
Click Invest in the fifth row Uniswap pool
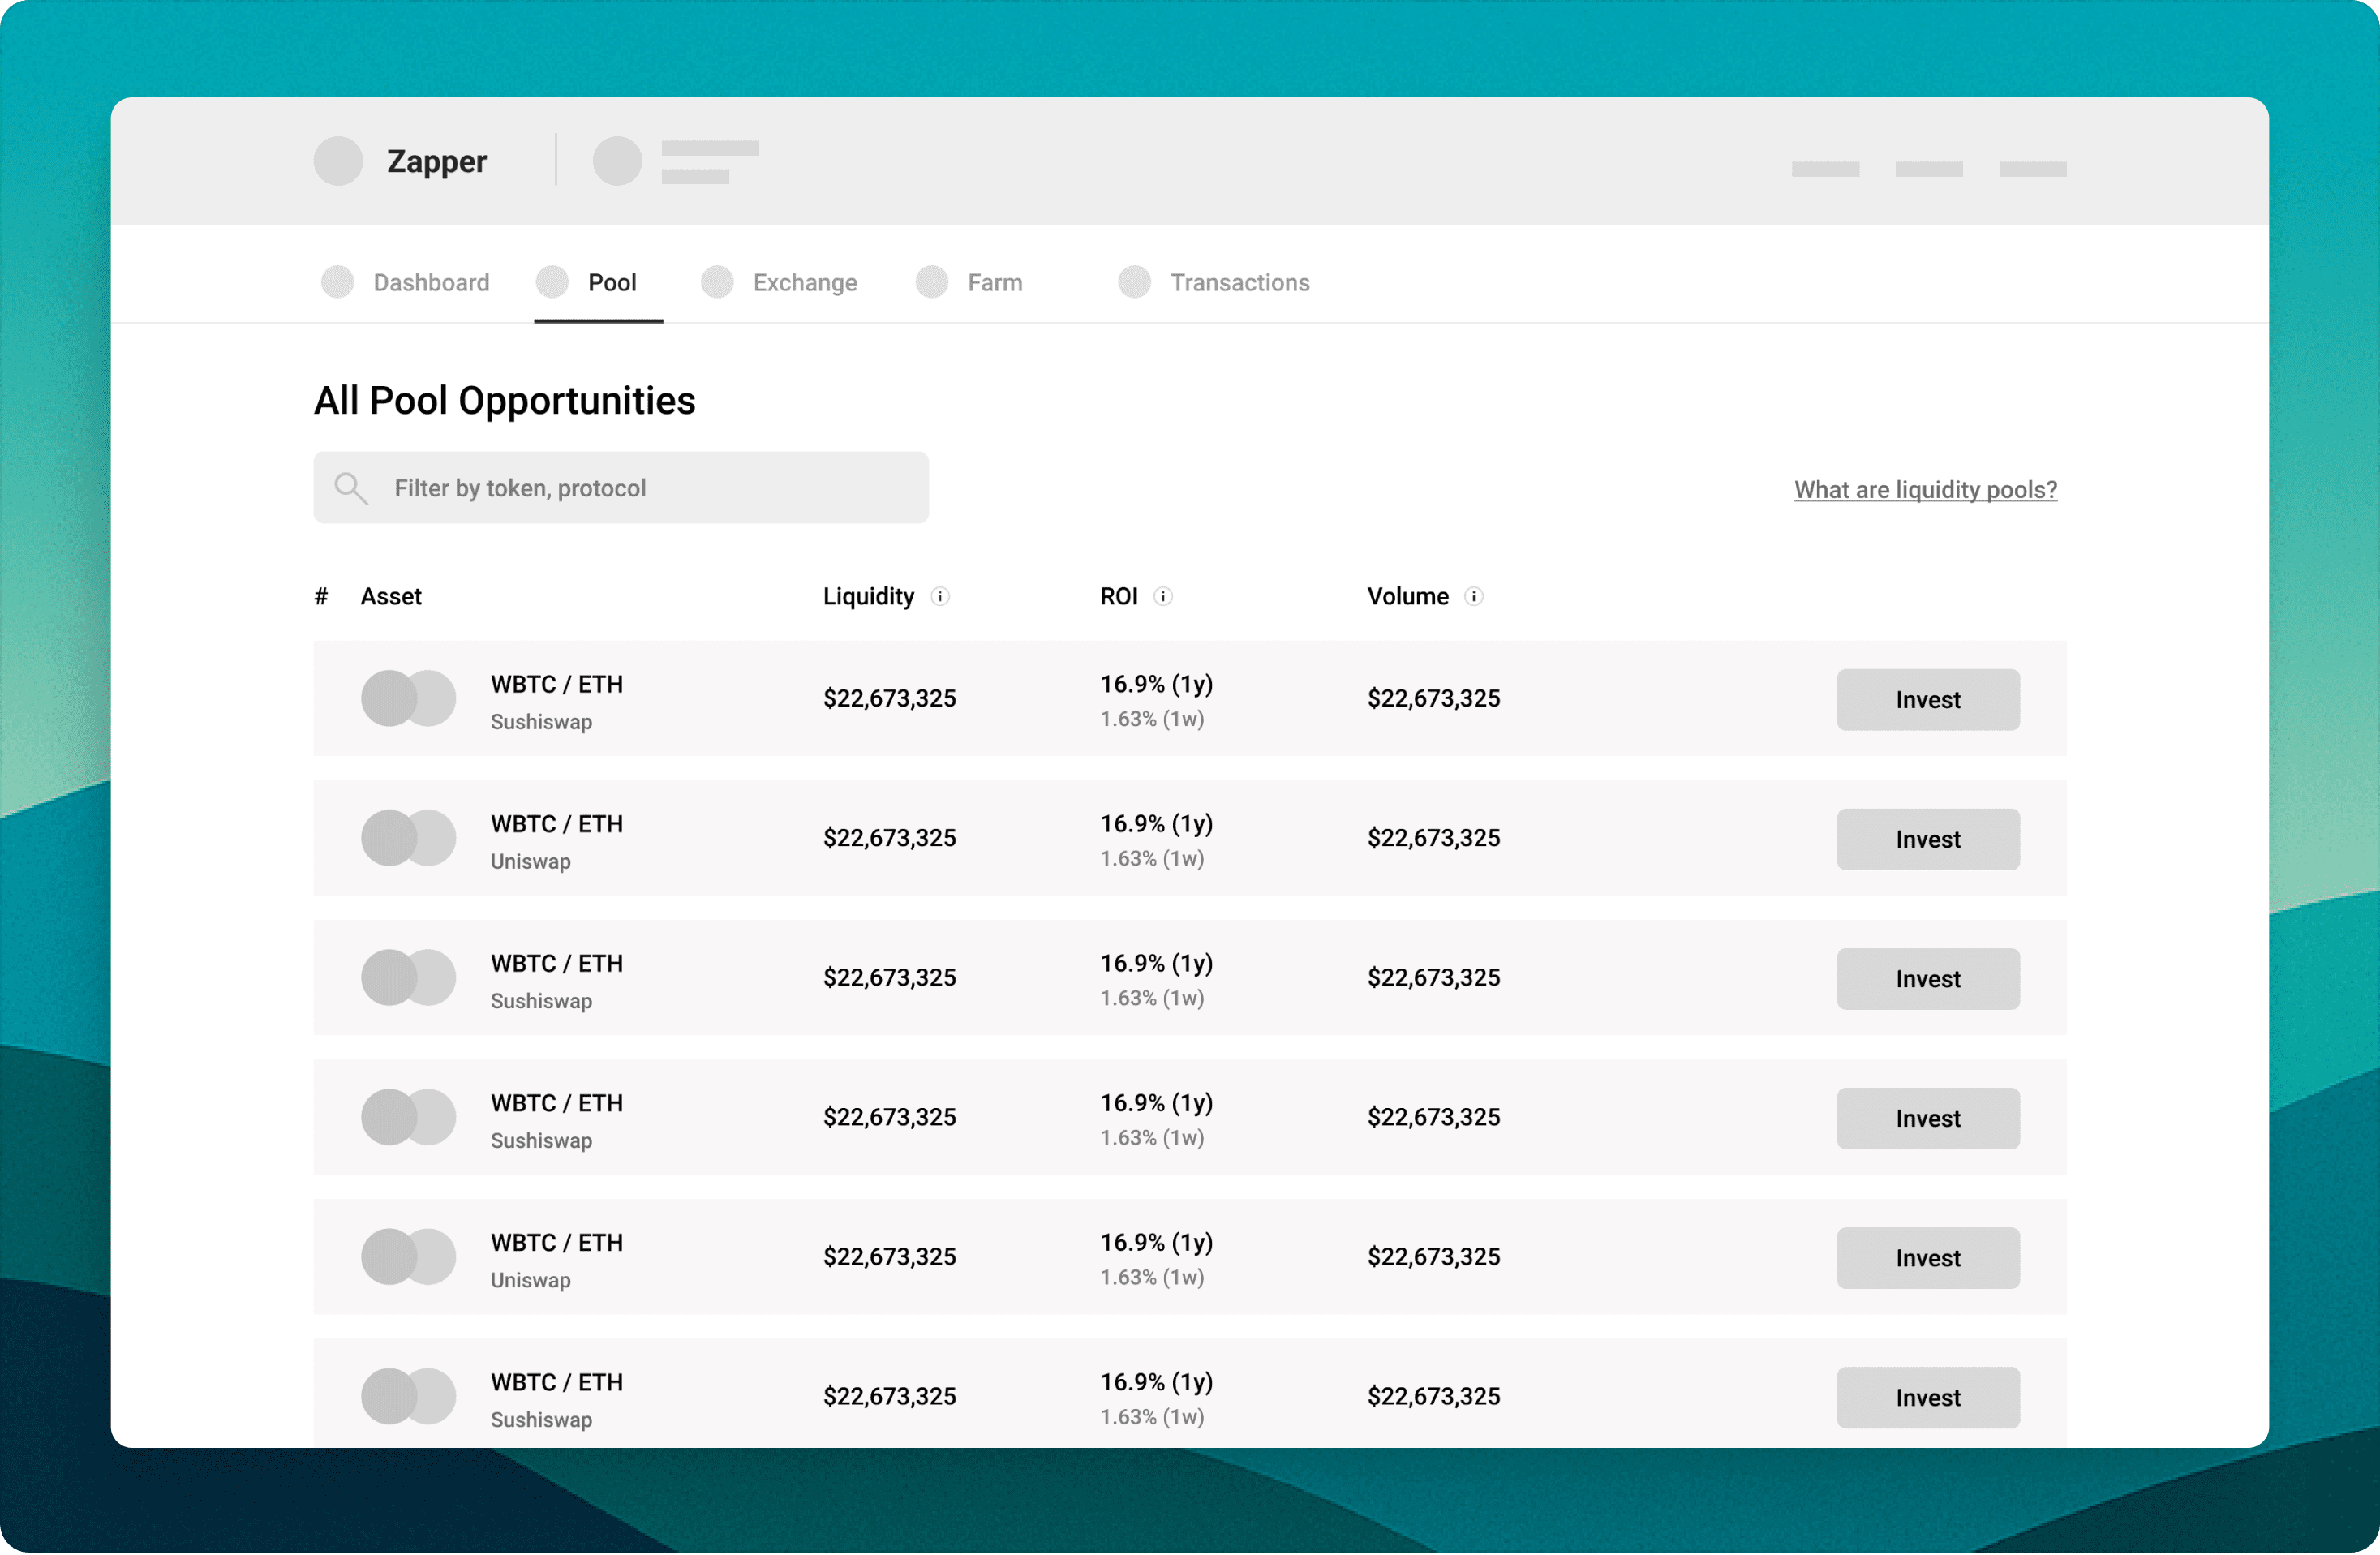pyautogui.click(x=1927, y=1257)
